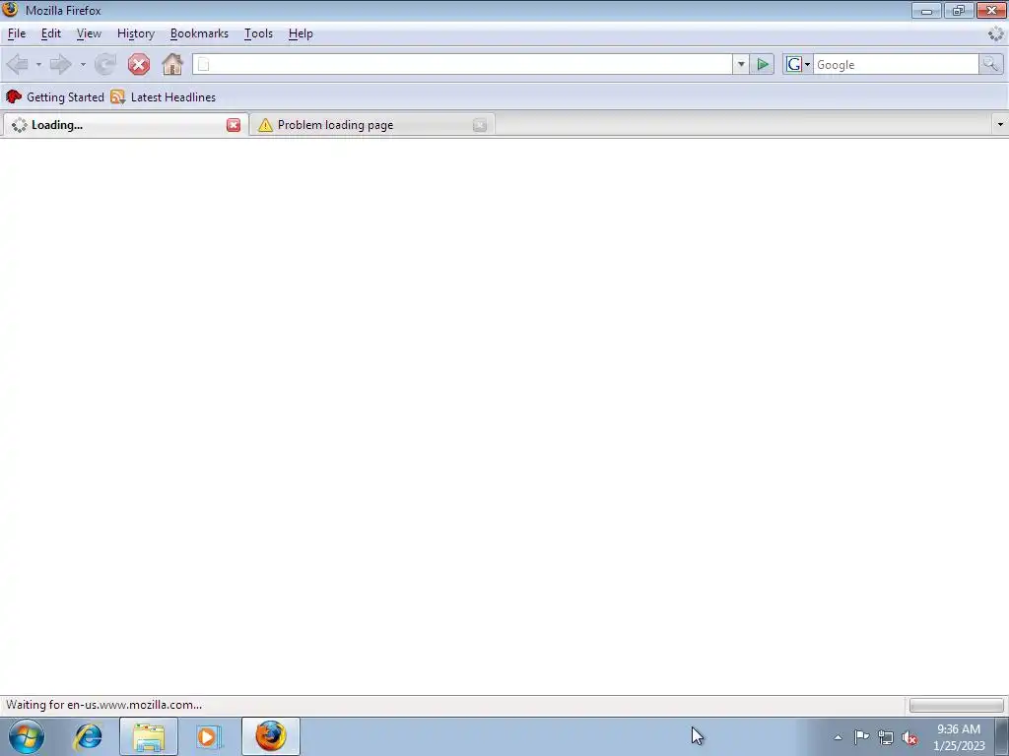
Task: Click the search magnifier button
Action: click(990, 64)
